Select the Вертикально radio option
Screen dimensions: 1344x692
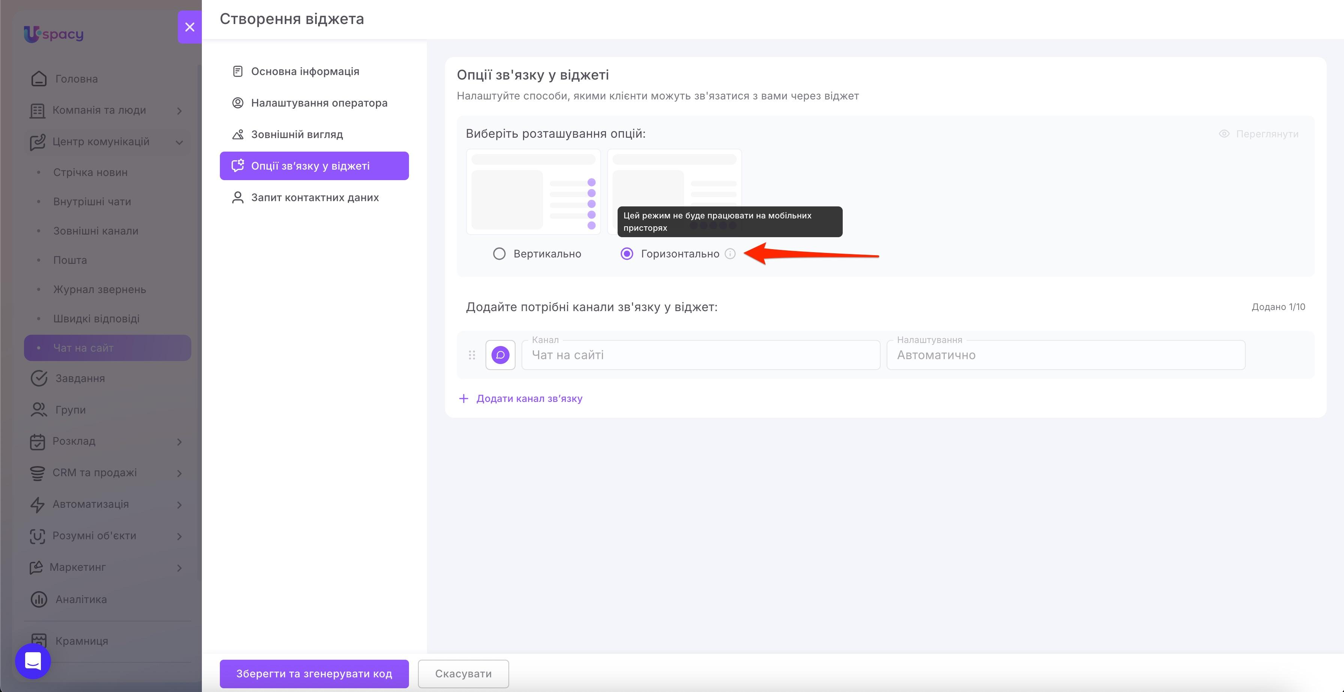(499, 254)
